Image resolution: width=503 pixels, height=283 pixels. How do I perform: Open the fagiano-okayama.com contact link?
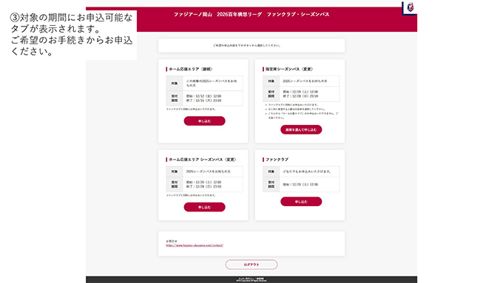[195, 245]
